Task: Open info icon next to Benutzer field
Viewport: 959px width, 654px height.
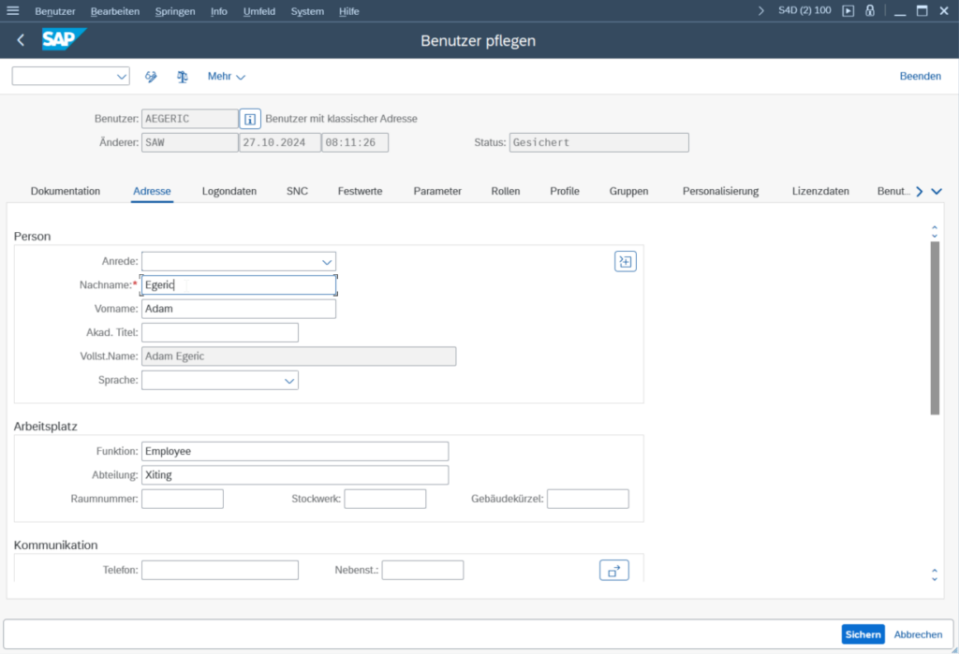Action: pyautogui.click(x=250, y=119)
